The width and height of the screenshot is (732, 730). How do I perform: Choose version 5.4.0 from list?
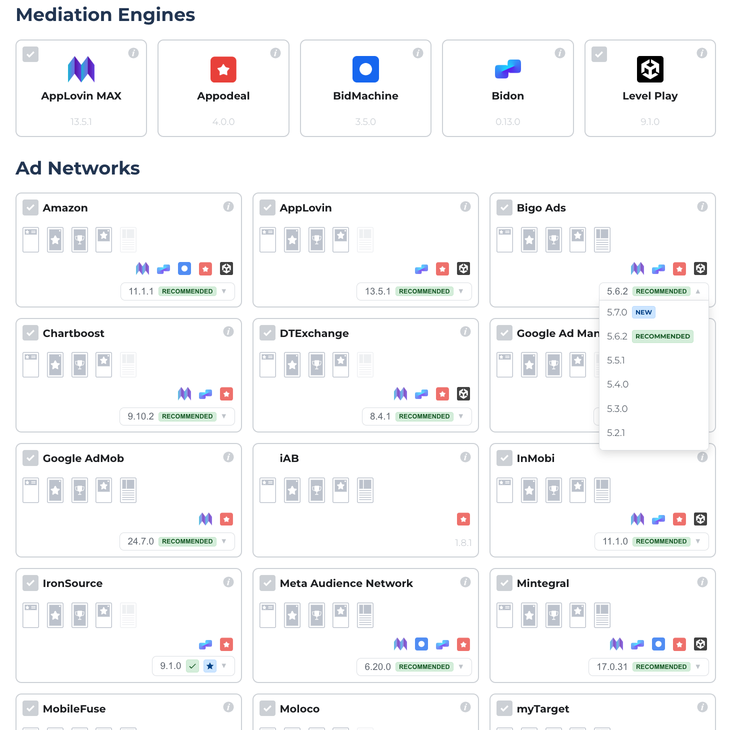tap(618, 384)
